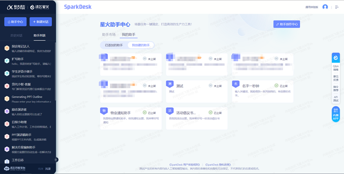Show 我创建的助手 list
Viewport: 344px width, 174px height.
pyautogui.click(x=141, y=45)
